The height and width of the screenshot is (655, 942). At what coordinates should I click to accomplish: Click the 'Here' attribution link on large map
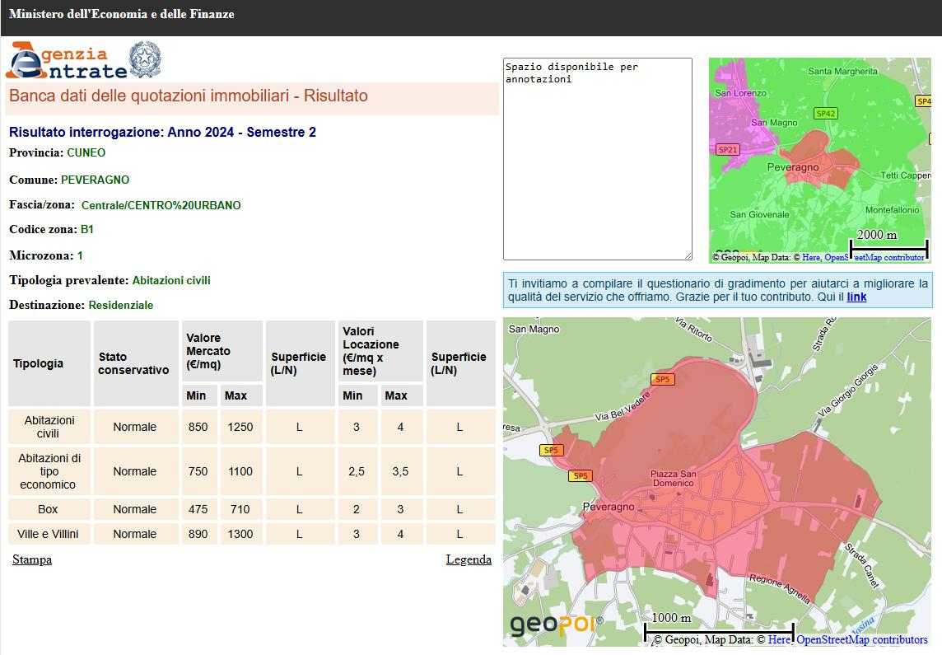click(779, 639)
